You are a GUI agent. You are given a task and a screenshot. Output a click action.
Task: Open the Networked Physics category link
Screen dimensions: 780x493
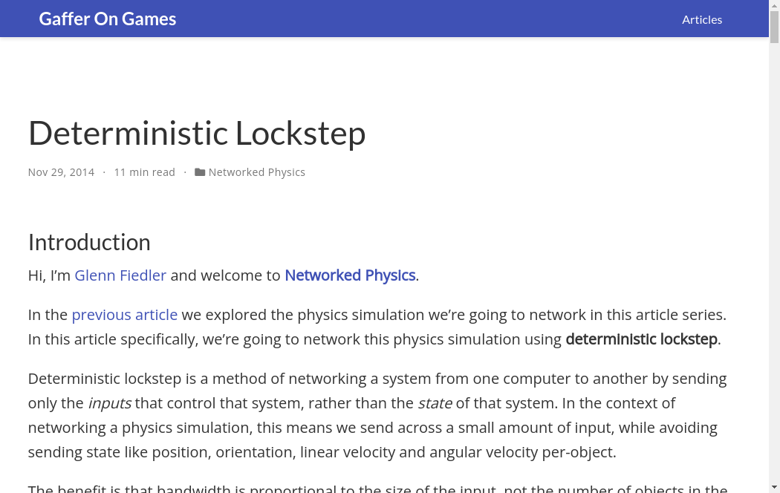(256, 172)
